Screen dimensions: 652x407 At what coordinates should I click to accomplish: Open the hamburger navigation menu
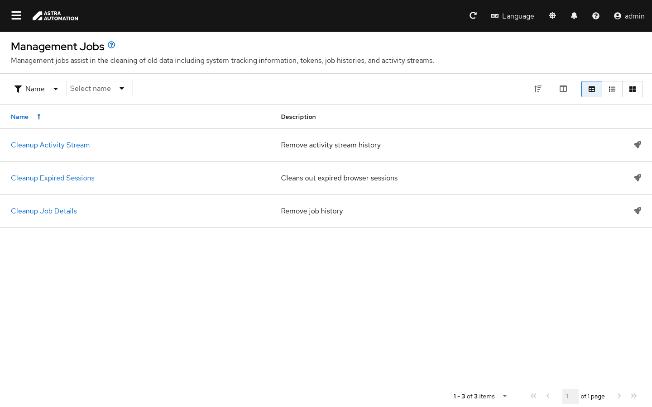16,16
